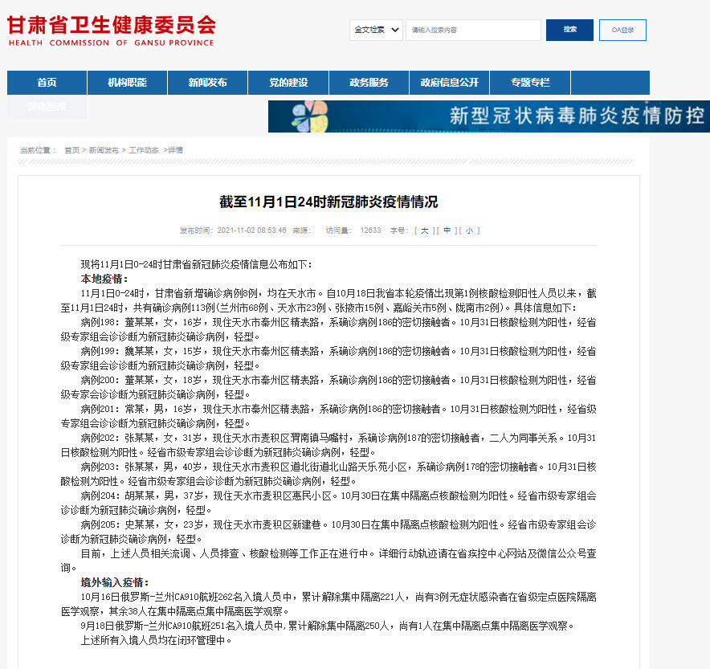Click the visit count 12633
Image resolution: width=710 pixels, height=669 pixels.
pos(370,230)
